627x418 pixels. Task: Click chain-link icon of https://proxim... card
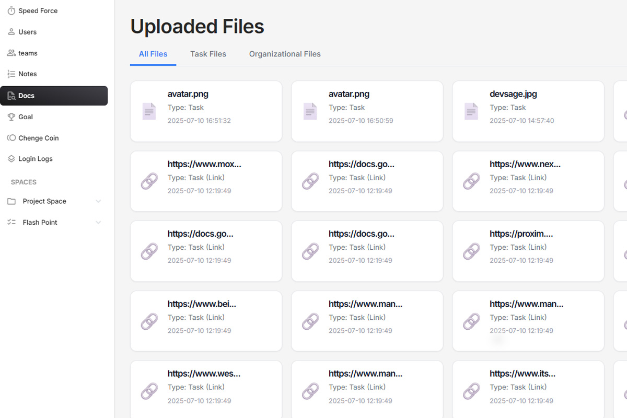[x=471, y=251]
